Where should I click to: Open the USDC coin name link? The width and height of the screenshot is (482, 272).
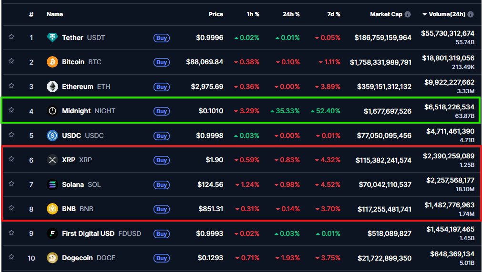point(72,136)
